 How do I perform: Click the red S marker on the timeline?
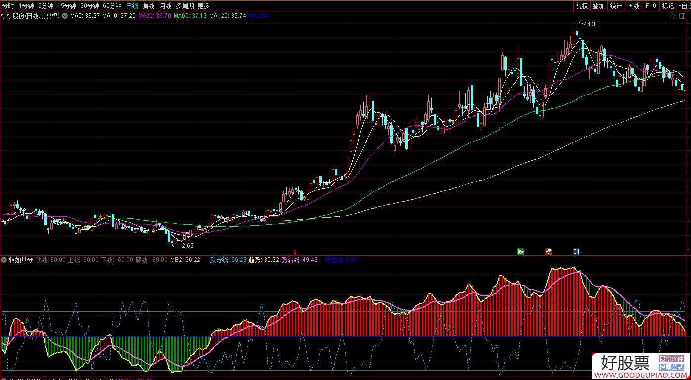296,252
